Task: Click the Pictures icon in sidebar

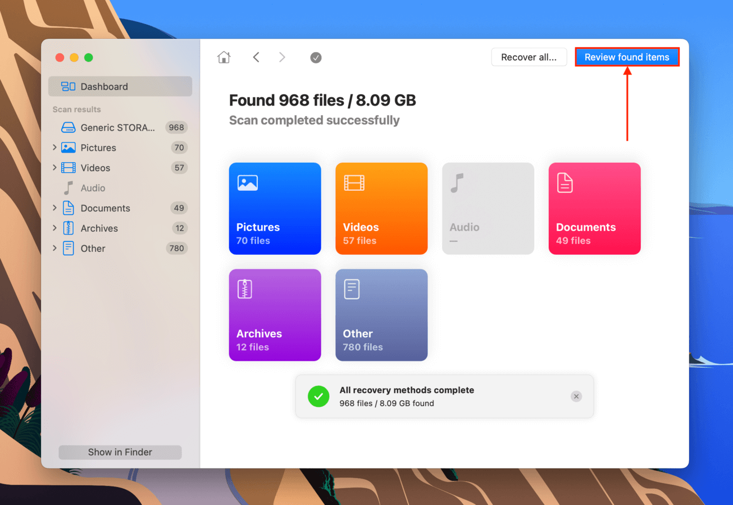Action: click(x=68, y=148)
